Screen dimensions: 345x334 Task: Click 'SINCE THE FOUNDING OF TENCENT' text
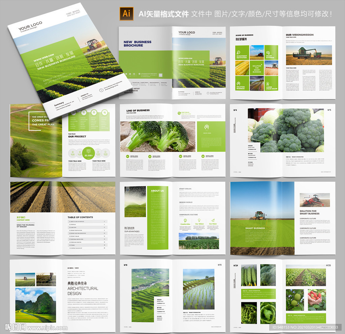26,226
